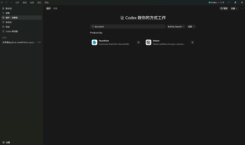Screen dimensions: 245x145
Task: Click the Notion plugin icon
Action: coord(148,42)
